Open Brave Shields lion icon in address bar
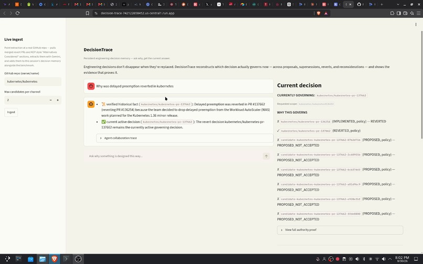Screen dimensions: 423x264 coord(319,13)
